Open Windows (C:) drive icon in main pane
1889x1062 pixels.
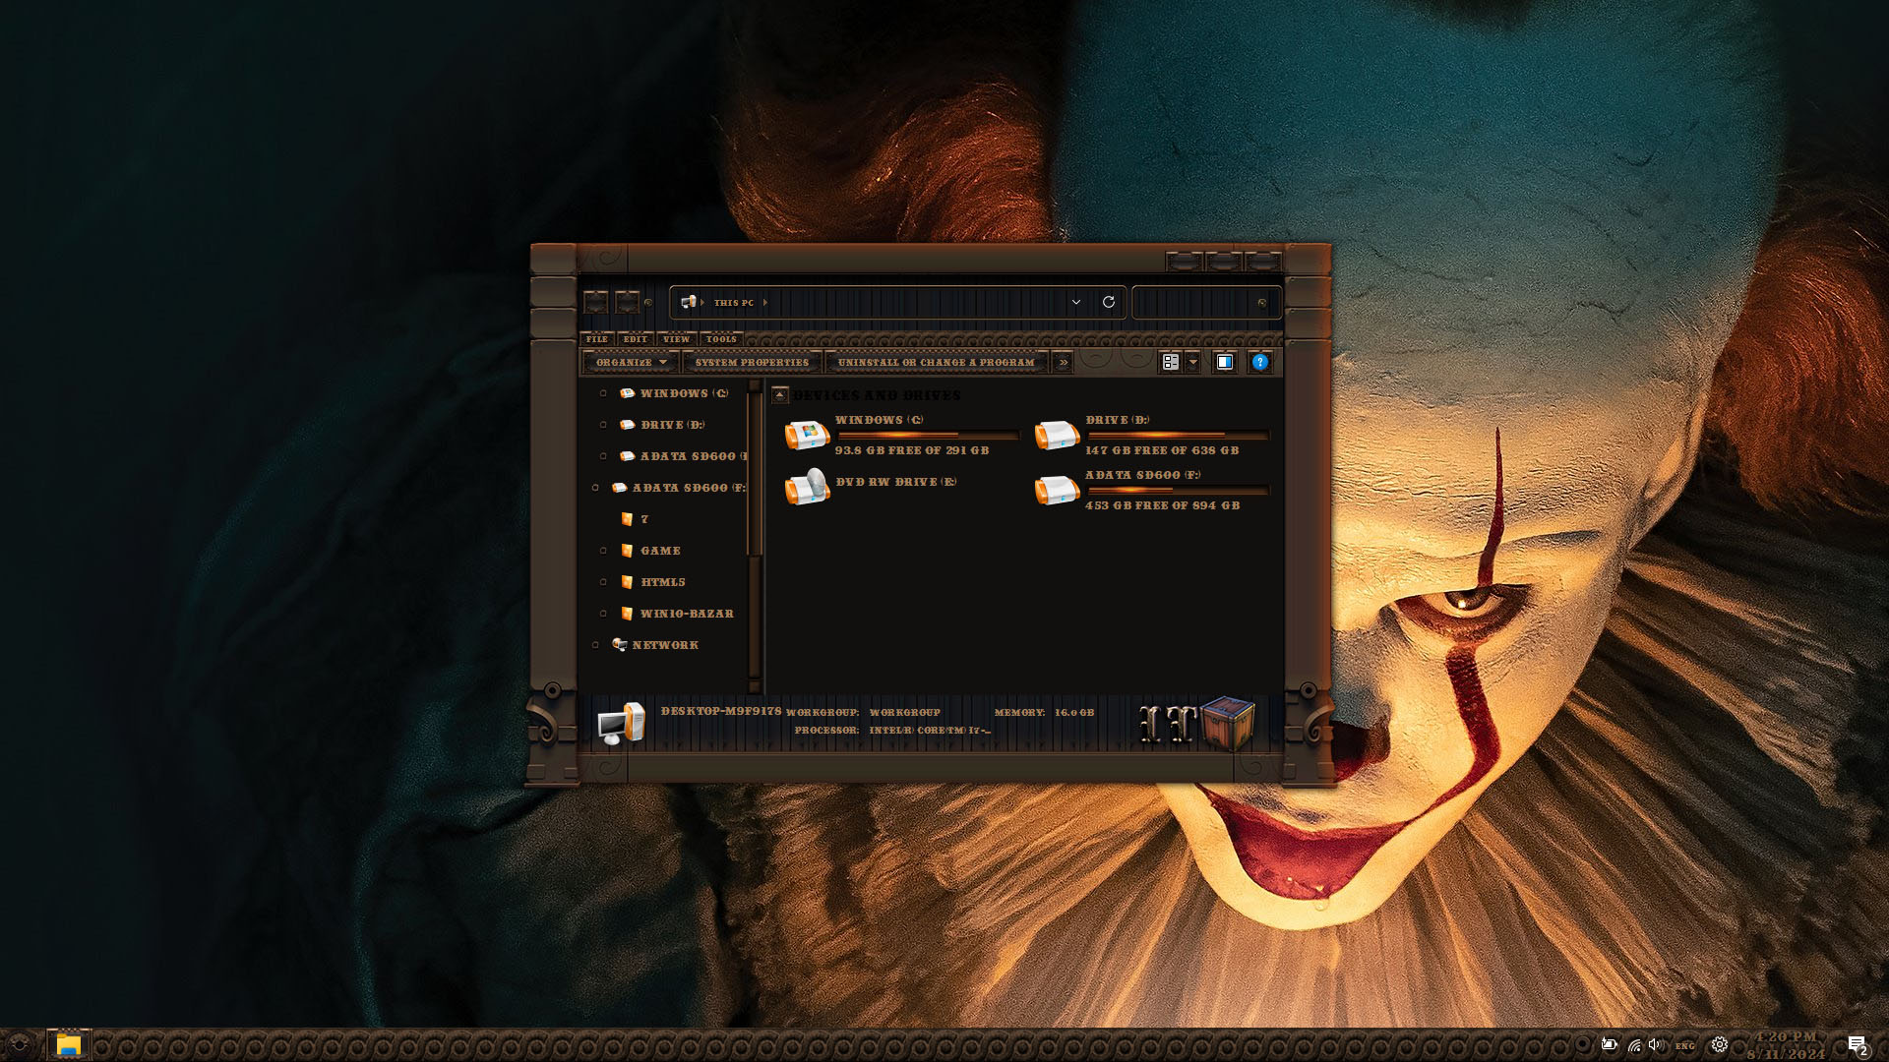807,434
